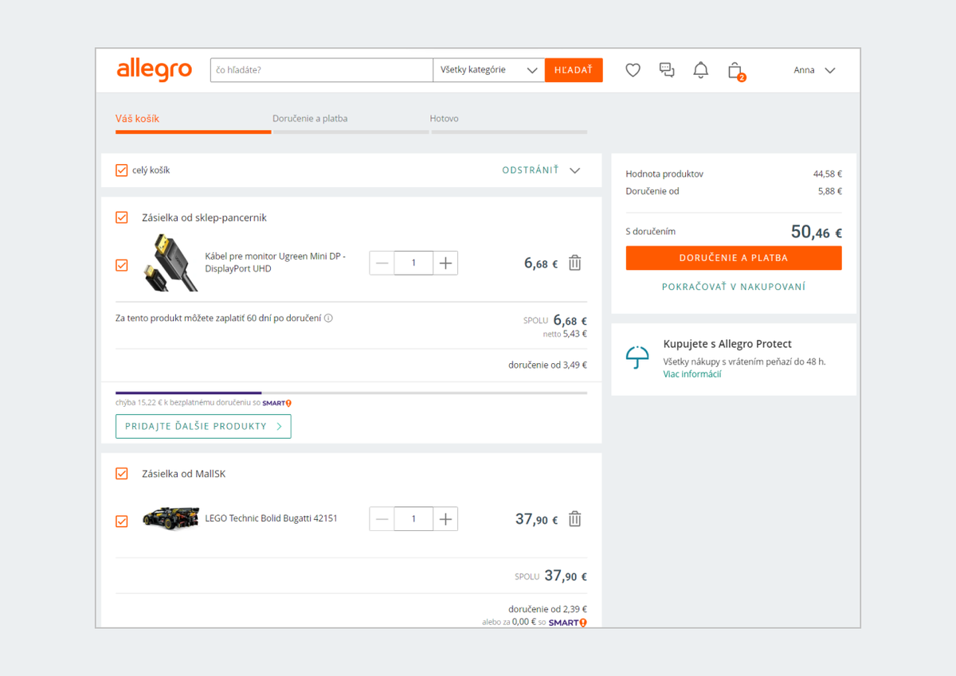This screenshot has height=676, width=956.
Task: Click the 'HĽADAŤ' search button
Action: (574, 70)
